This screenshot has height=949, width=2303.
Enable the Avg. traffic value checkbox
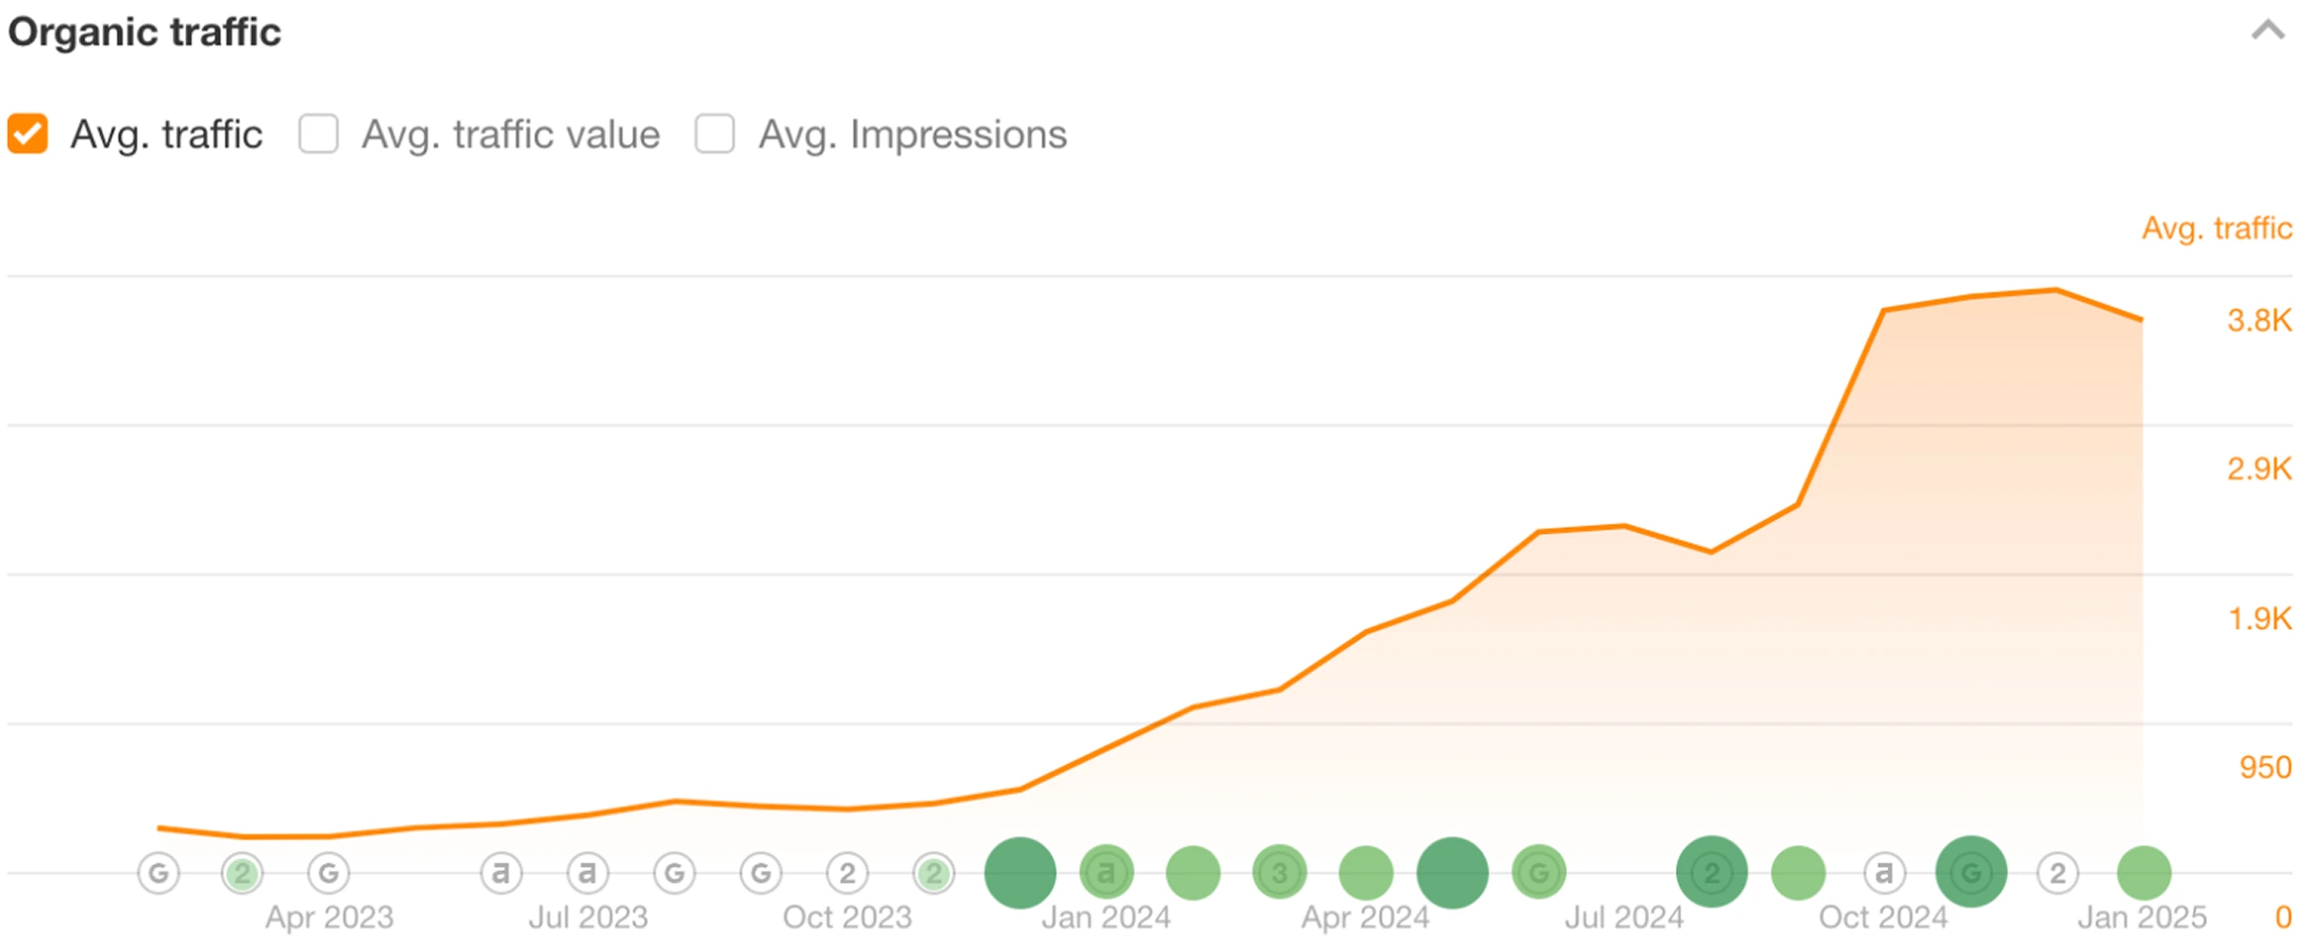coord(319,132)
